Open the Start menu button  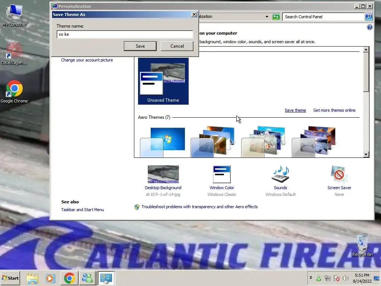coord(10,278)
